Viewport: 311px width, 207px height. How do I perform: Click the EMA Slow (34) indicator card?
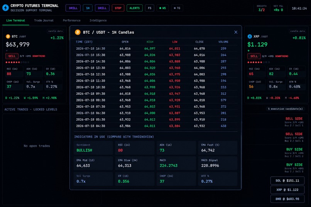[135, 163]
